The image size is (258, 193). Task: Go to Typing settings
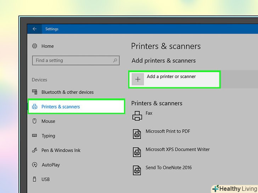pyautogui.click(x=48, y=136)
